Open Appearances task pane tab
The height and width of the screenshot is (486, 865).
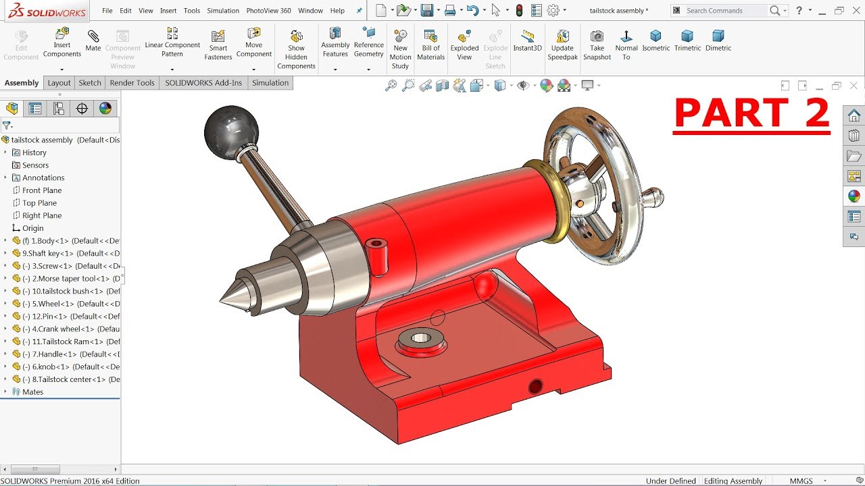[x=854, y=196]
